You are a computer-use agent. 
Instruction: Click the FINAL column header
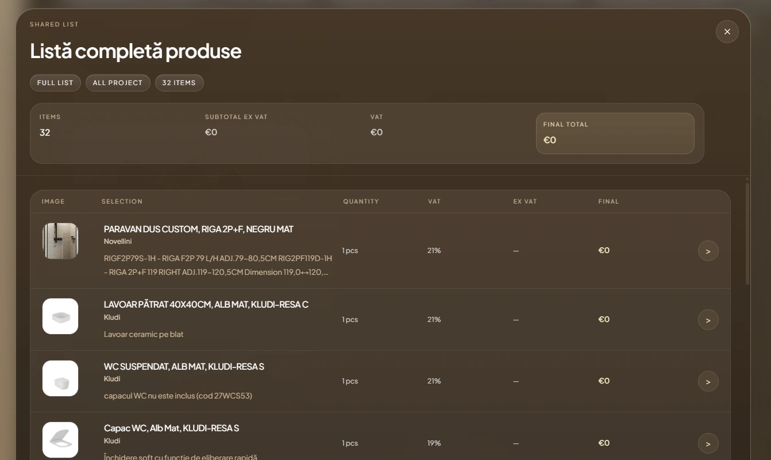[608, 201]
